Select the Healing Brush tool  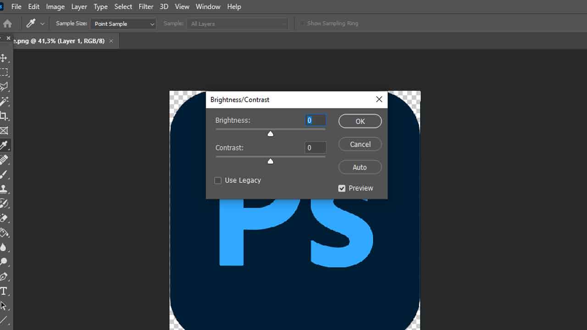(4, 159)
